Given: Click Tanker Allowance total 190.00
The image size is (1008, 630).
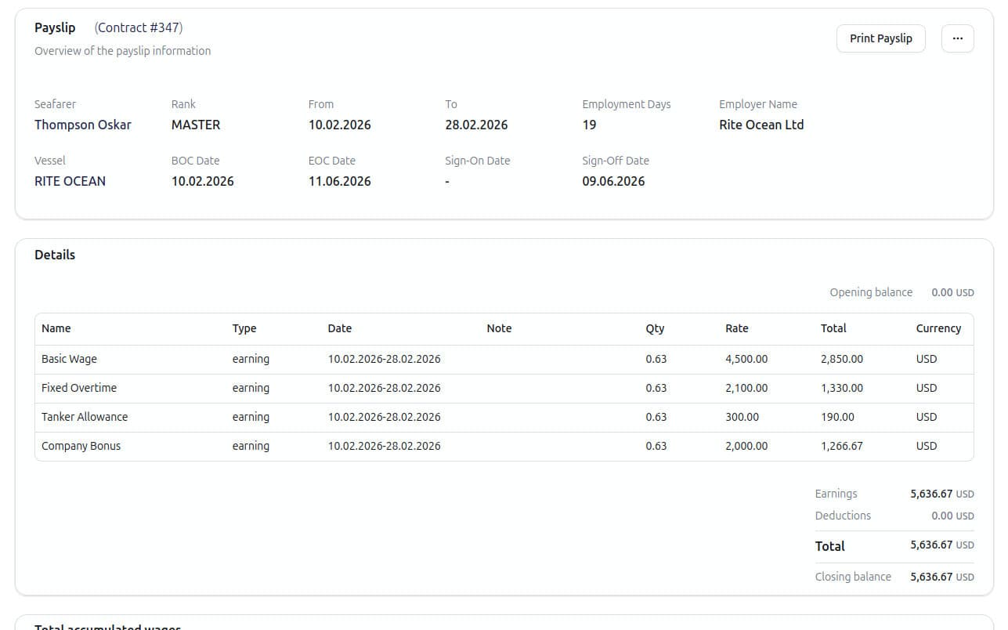Looking at the screenshot, I should pos(837,417).
